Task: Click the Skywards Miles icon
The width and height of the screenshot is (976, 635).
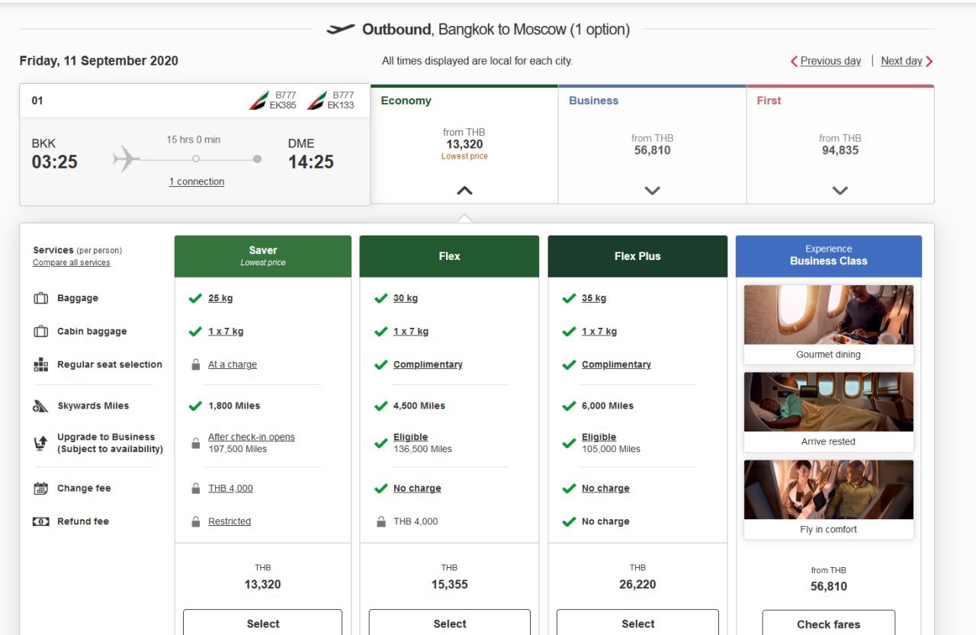Action: tap(40, 406)
